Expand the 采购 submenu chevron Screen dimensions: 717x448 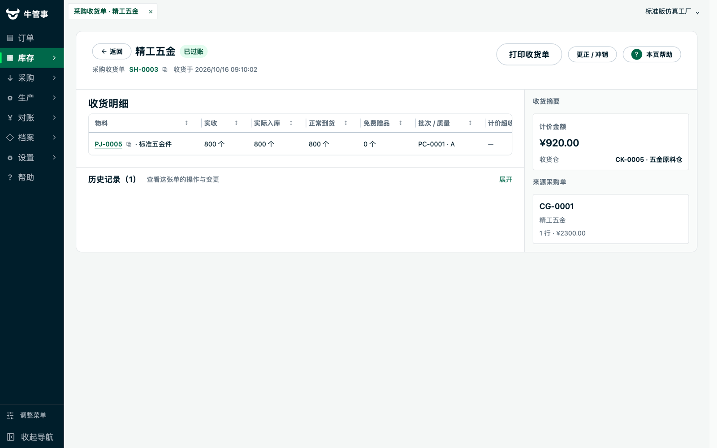(54, 78)
